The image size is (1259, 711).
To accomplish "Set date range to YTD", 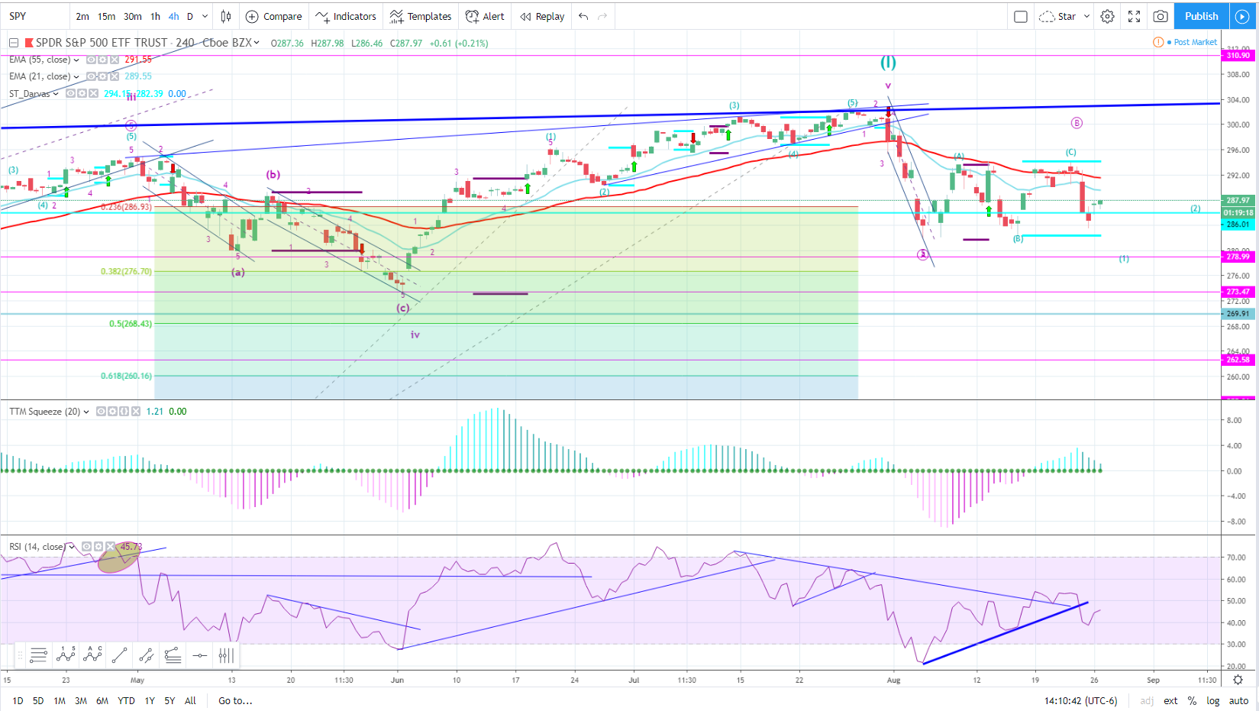I will point(126,700).
